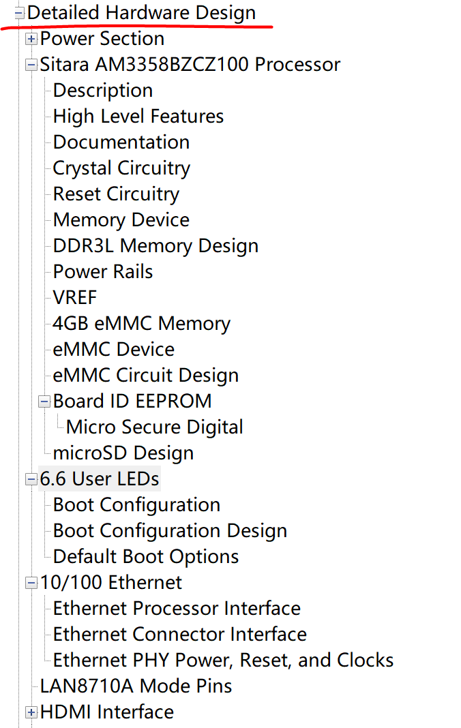The image size is (461, 728).
Task: Collapse the Detailed Hardware Design section
Action: pyautogui.click(x=19, y=13)
